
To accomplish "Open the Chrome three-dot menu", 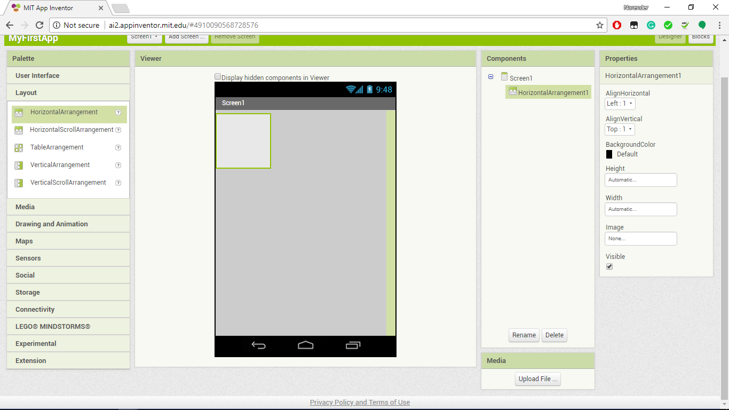I will point(718,25).
